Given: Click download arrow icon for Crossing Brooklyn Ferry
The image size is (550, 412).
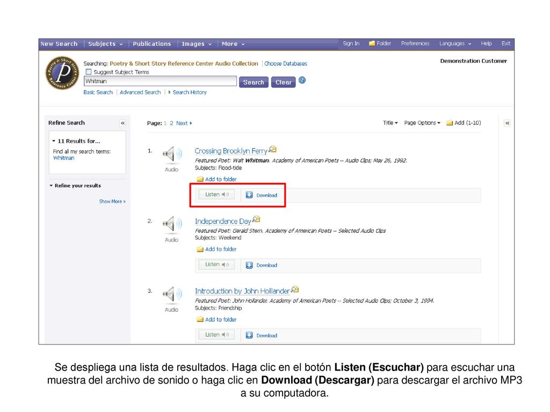Looking at the screenshot, I should 249,195.
